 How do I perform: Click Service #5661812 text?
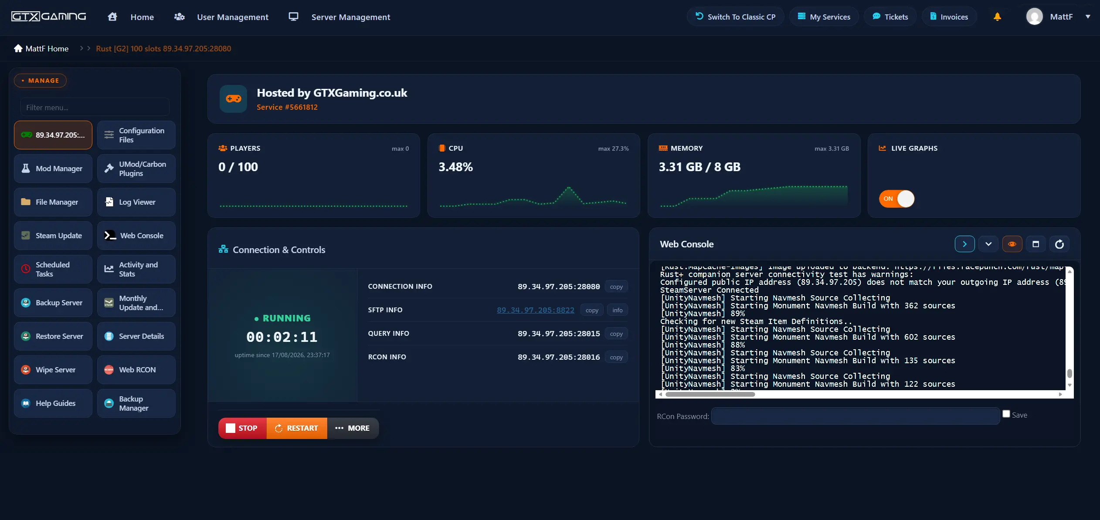click(x=287, y=107)
